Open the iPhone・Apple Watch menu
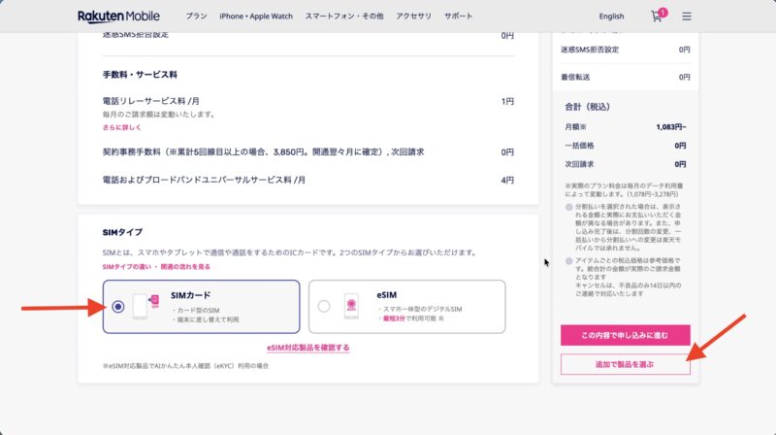Screen dimensions: 776x435 click(x=256, y=17)
